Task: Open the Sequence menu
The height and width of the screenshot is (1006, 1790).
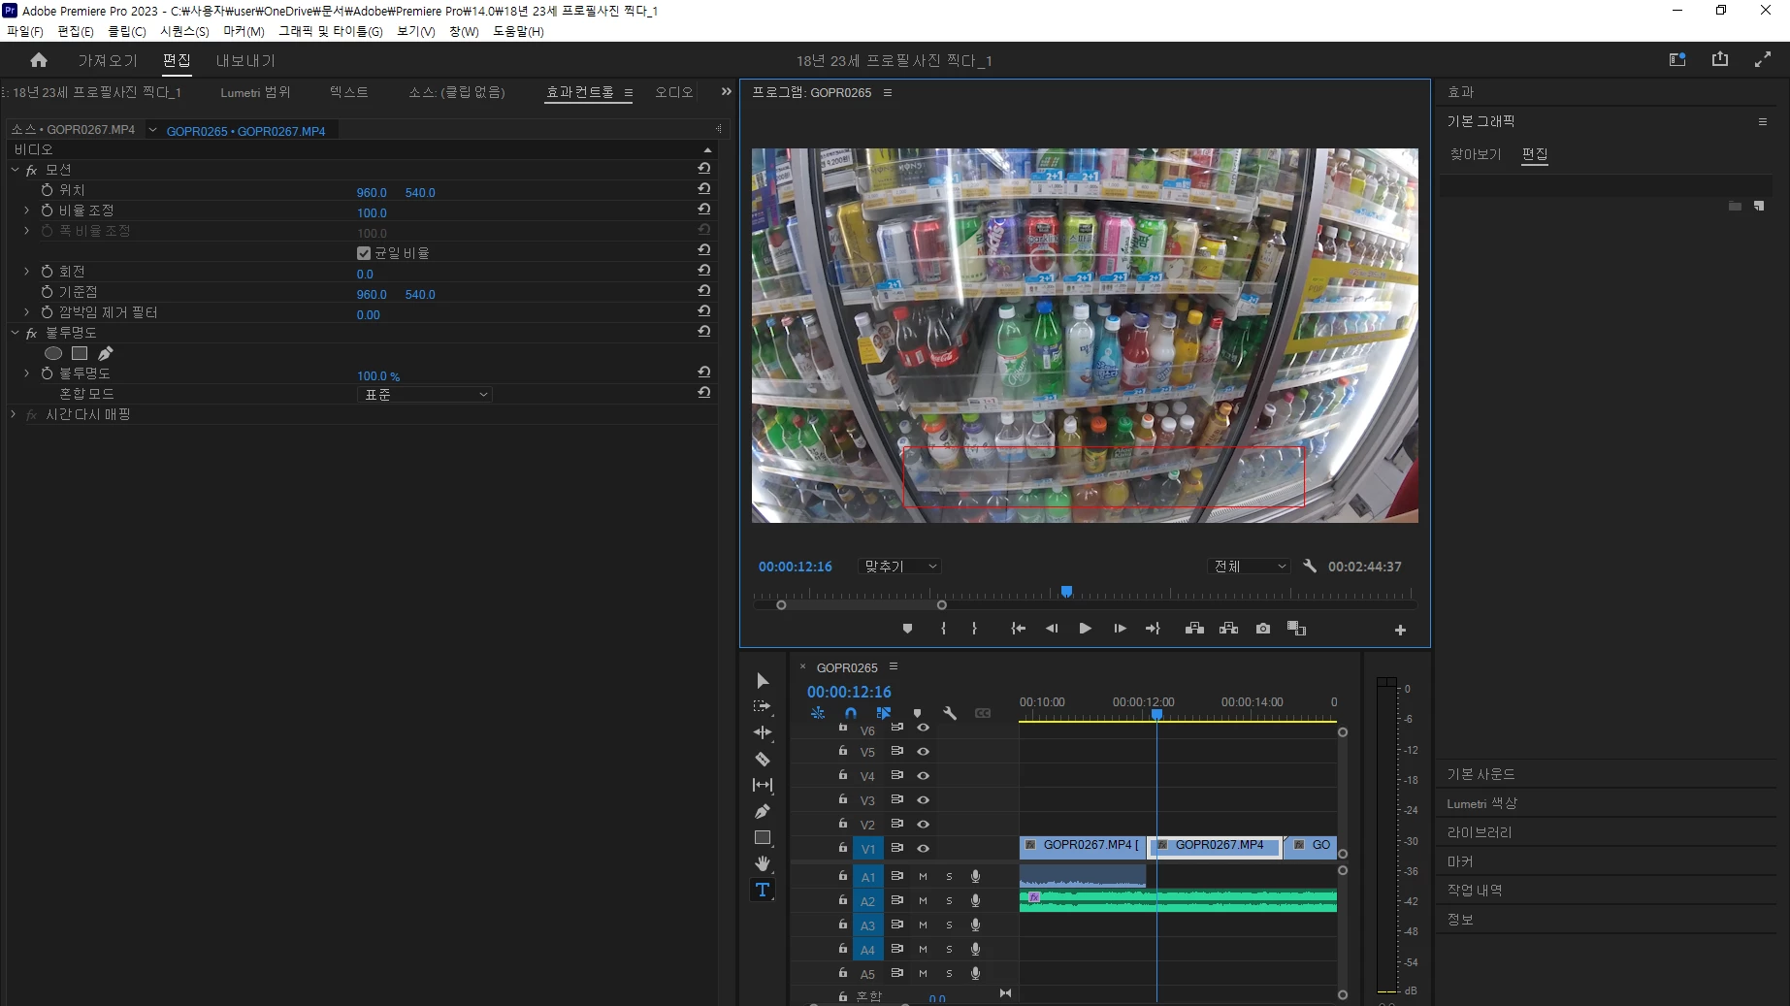Action: click(184, 31)
